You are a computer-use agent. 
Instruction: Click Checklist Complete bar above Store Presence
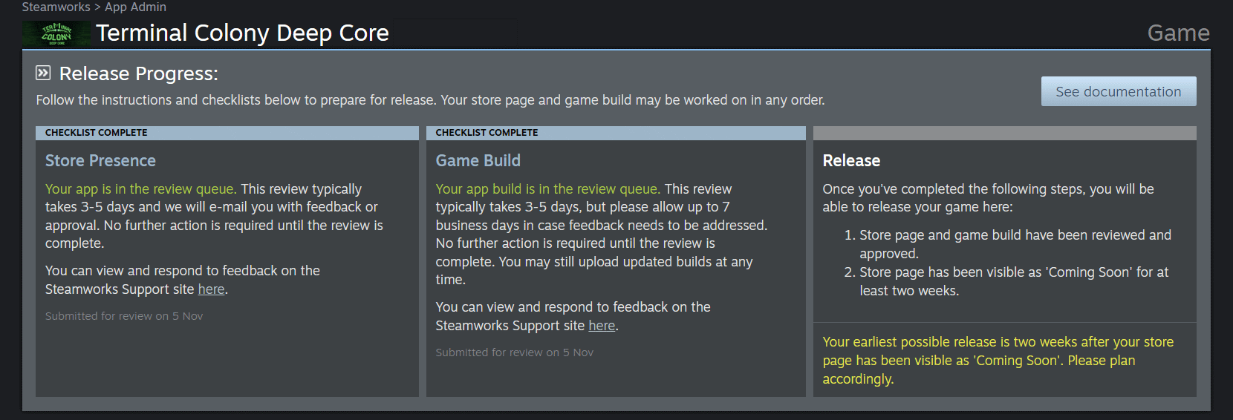pos(227,133)
